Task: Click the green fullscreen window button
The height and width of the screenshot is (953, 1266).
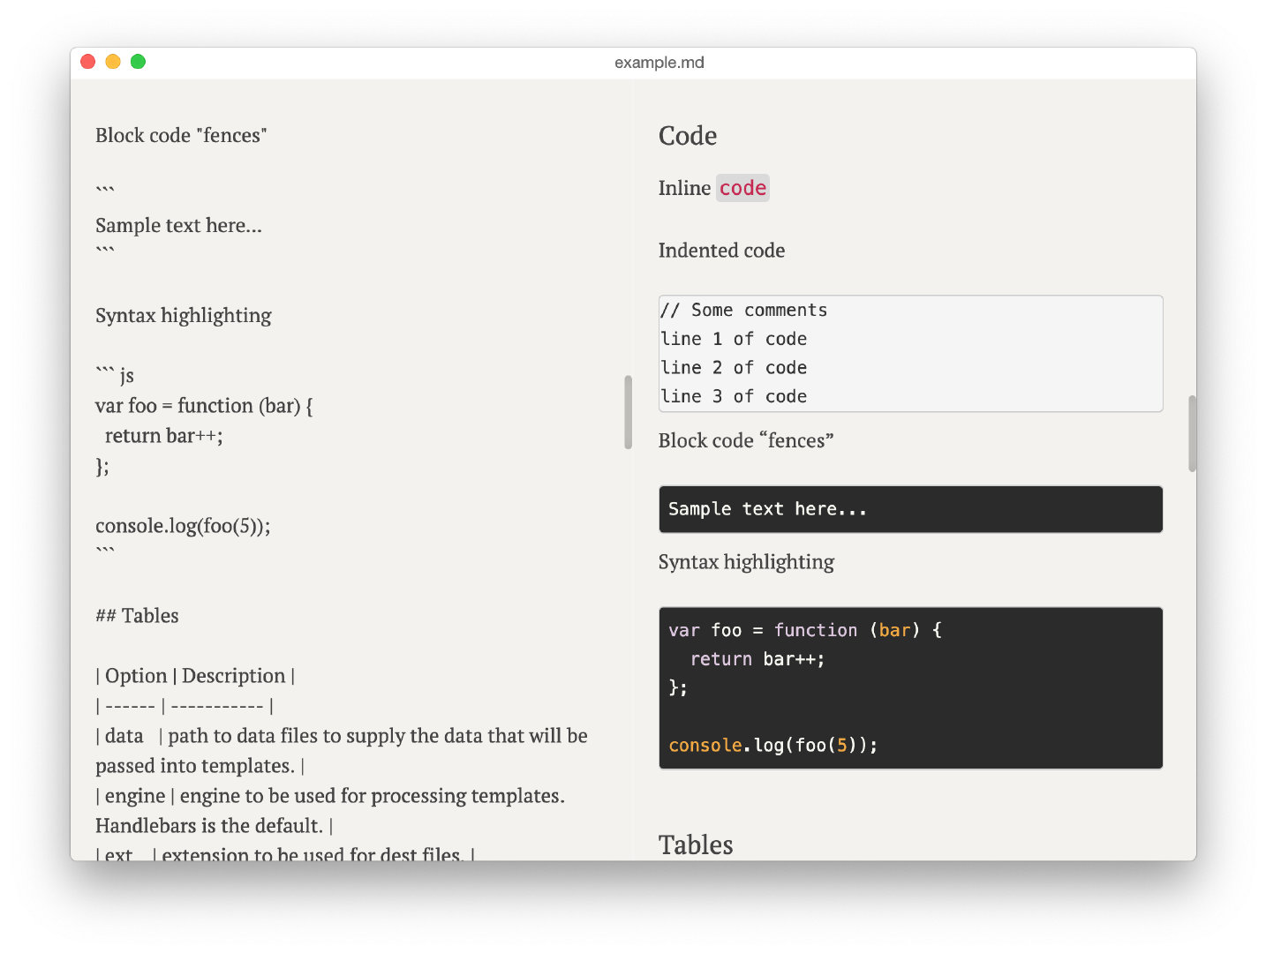Action: pos(138,61)
